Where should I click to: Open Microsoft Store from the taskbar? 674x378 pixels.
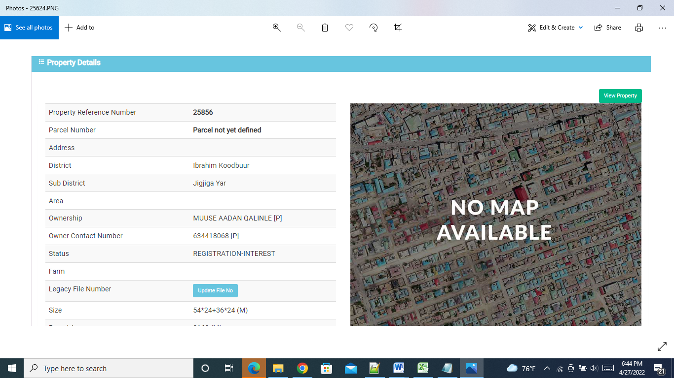327,368
